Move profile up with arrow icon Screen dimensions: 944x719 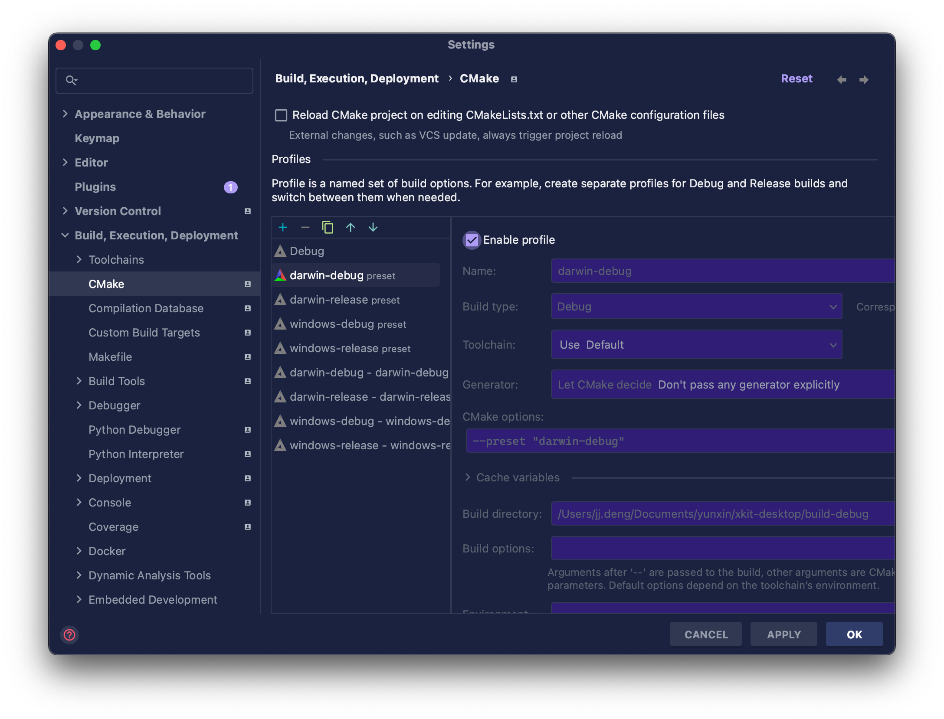pos(351,227)
